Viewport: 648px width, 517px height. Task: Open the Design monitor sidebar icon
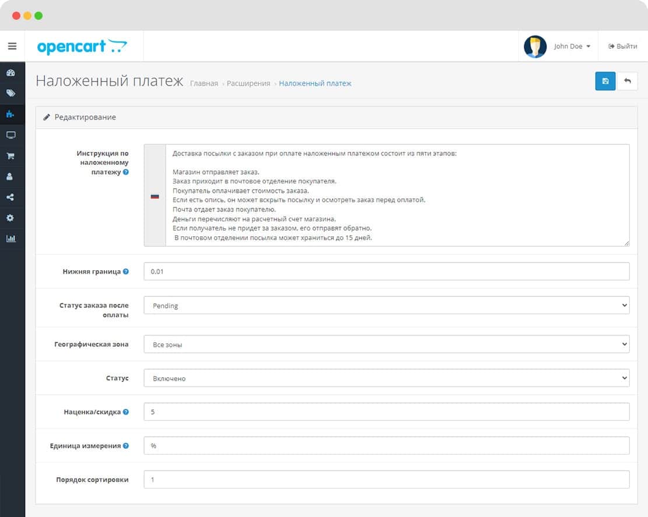point(10,135)
